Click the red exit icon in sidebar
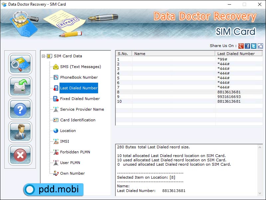 [x=20, y=155]
